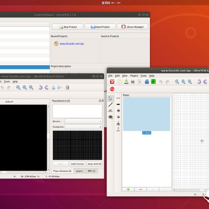This screenshot has width=209, height=209.
Task: Close the Place Devices dock panel
Action: (102, 101)
